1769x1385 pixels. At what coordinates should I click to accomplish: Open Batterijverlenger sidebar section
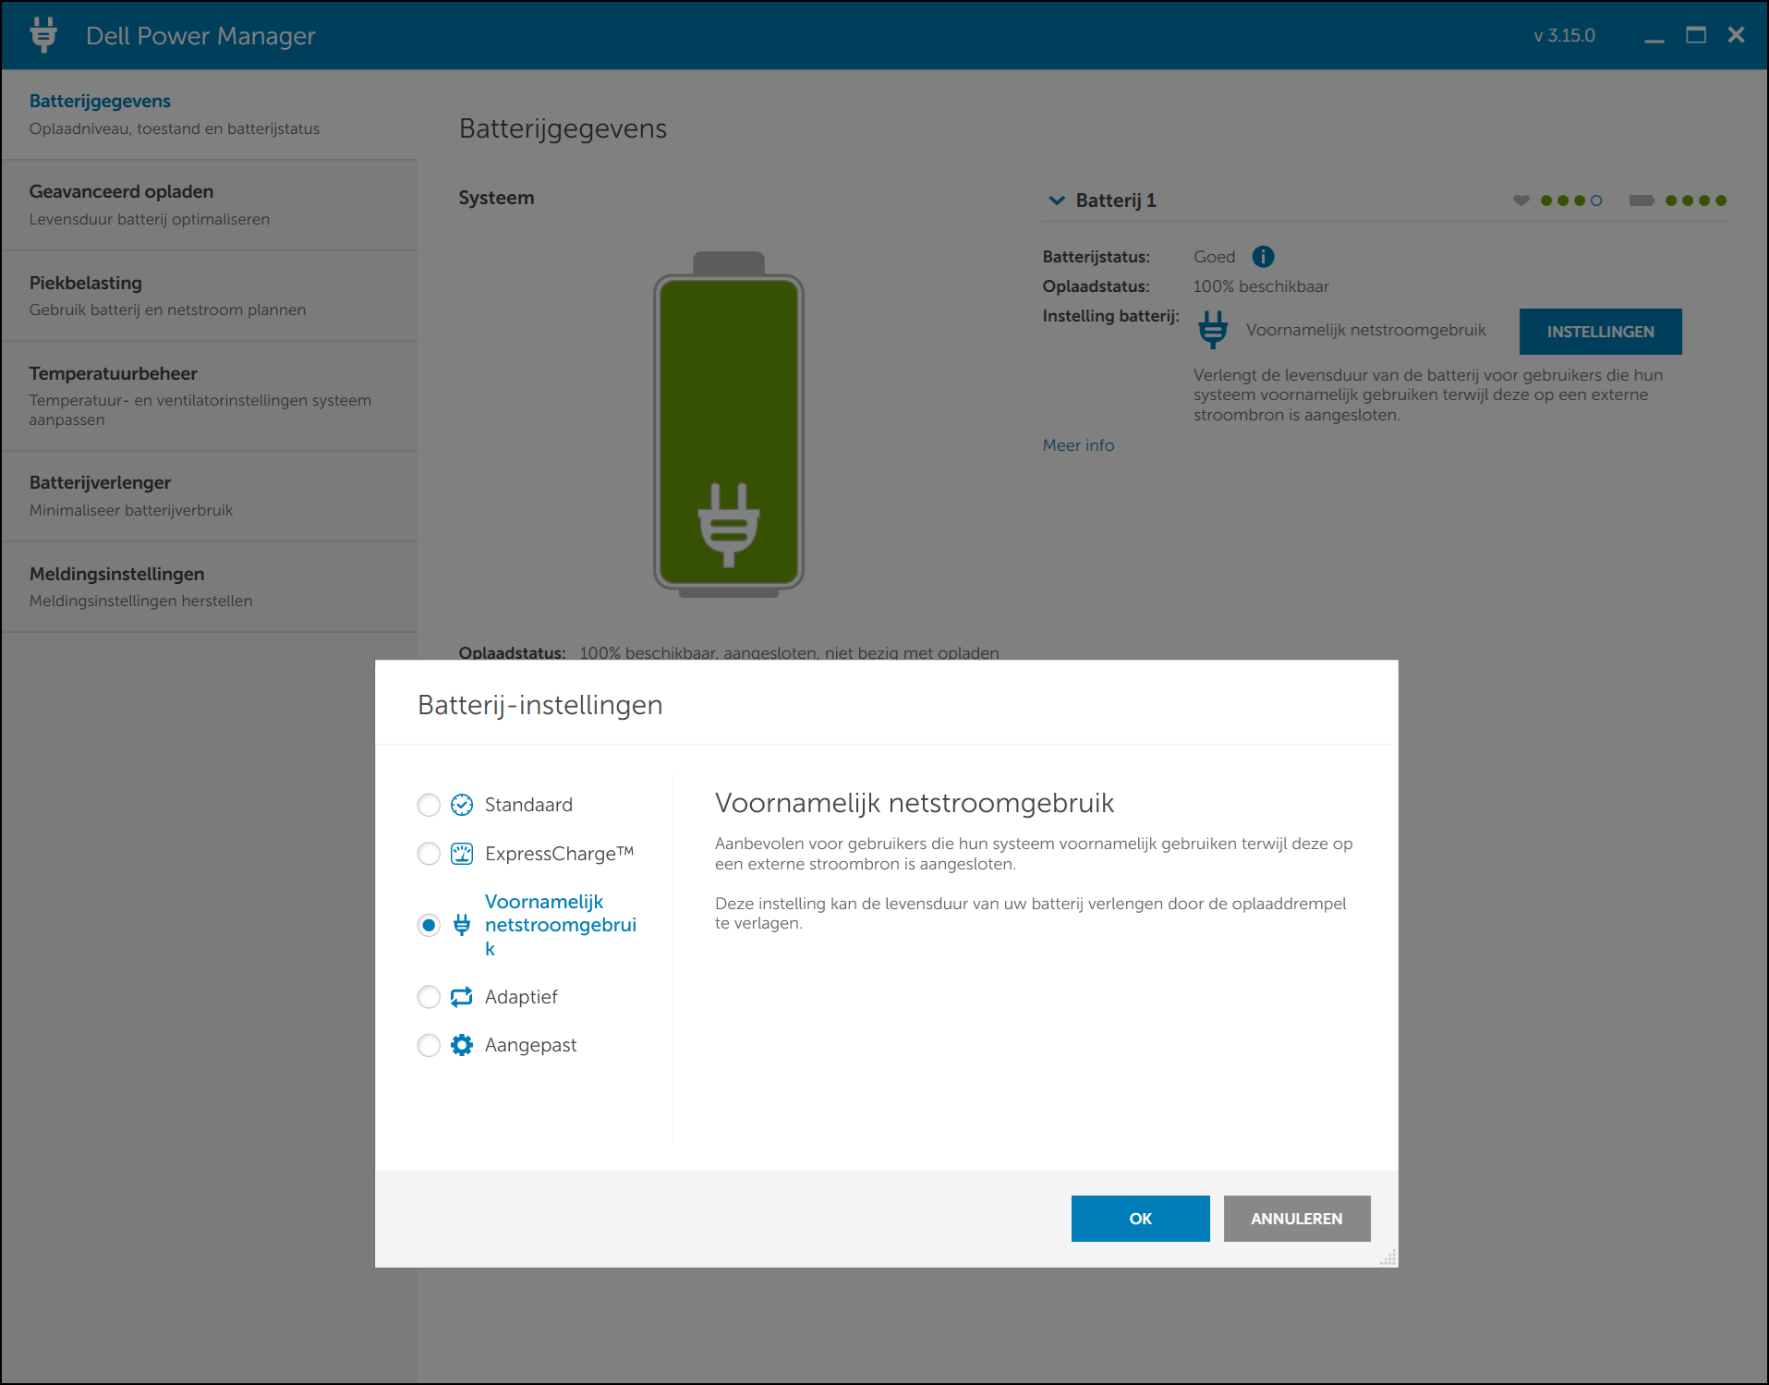click(x=210, y=496)
